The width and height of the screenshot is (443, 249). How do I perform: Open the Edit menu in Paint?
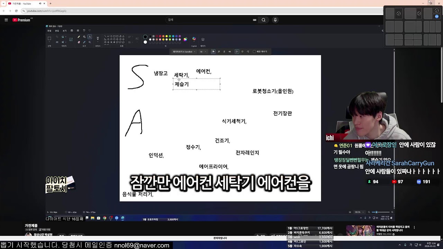(57, 30)
